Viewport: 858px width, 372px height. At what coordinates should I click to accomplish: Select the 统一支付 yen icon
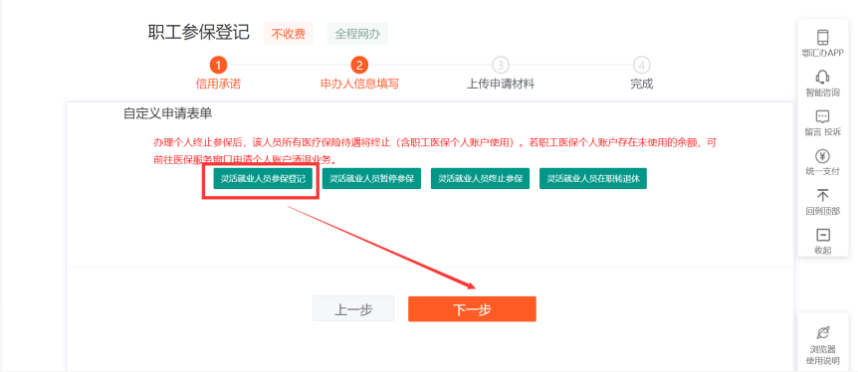pyautogui.click(x=822, y=156)
